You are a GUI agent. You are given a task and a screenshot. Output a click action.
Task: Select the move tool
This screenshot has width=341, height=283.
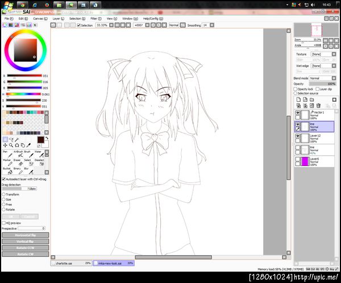[5, 145]
